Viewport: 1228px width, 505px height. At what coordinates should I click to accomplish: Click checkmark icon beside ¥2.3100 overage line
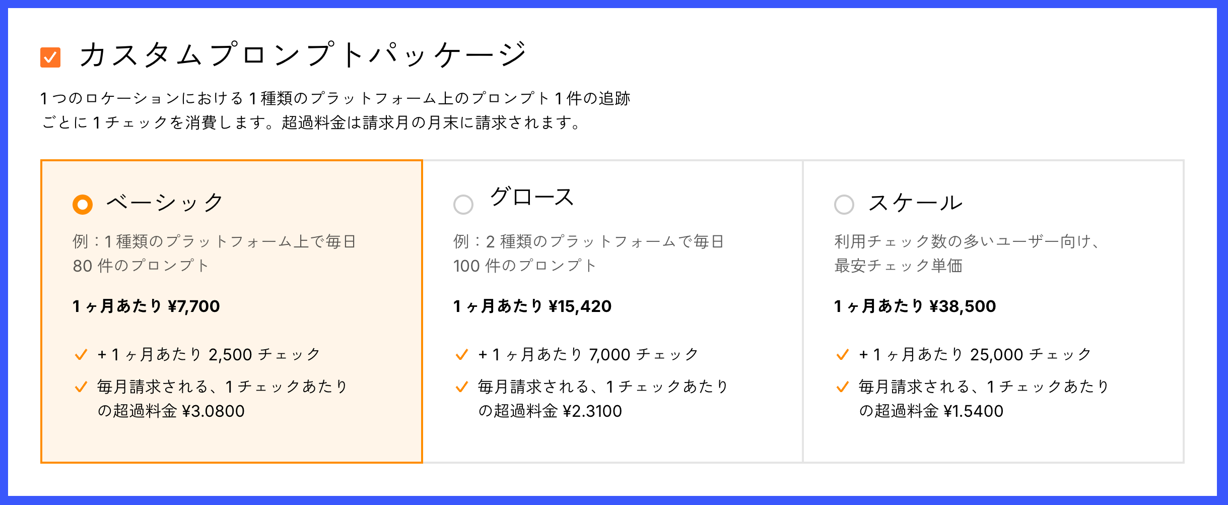[x=461, y=387]
